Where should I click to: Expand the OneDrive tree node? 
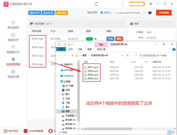point(58,76)
